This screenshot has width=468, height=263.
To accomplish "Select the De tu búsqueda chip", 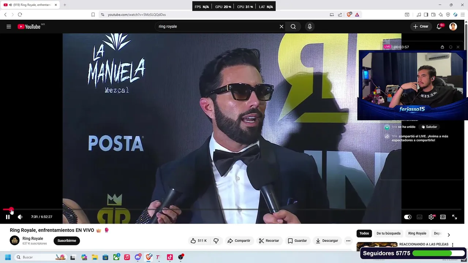I will [x=388, y=233].
